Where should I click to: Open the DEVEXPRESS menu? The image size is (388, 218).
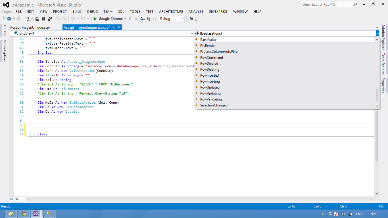tap(218, 12)
